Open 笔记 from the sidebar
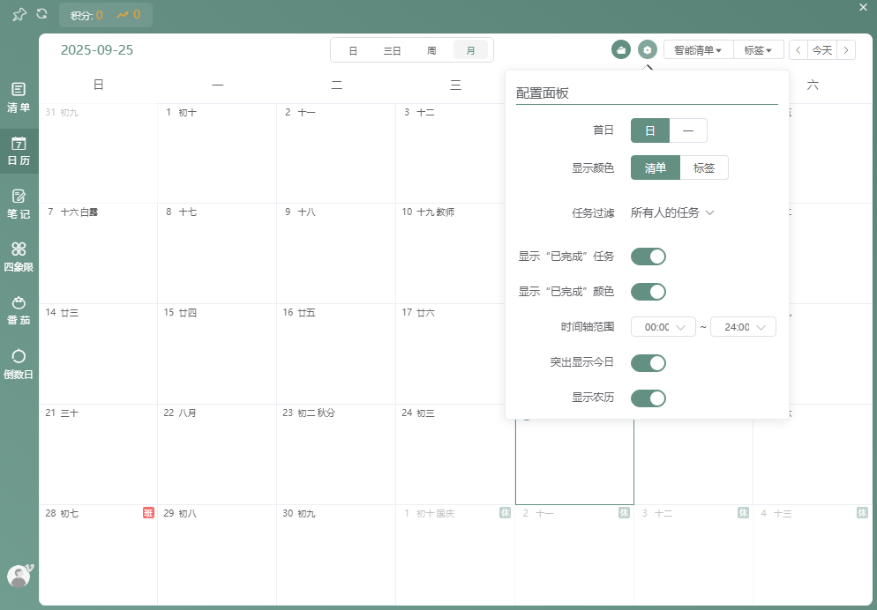The image size is (877, 610). pos(19,202)
